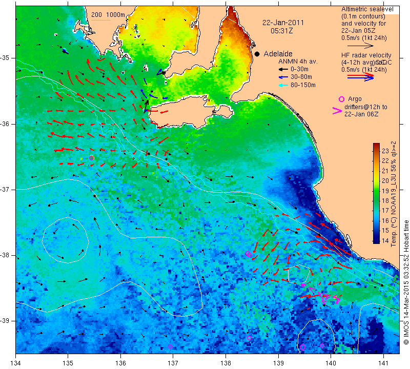Image resolution: width=410 pixels, height=369 pixels.
Task: Click the 'Altimetric sealevel' legend heading
Action: pos(367,9)
